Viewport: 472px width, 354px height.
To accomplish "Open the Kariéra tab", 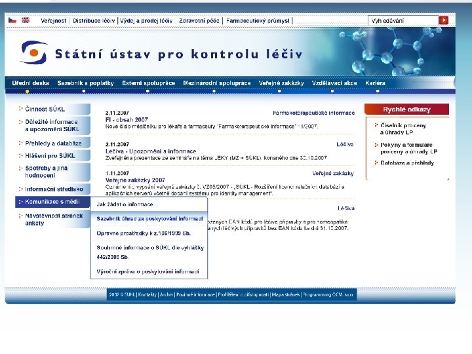I will tap(375, 83).
